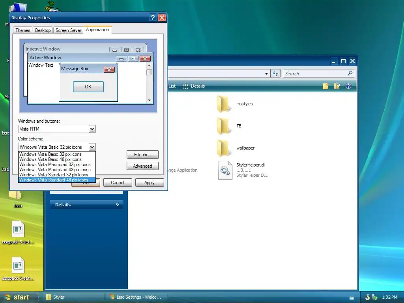The height and width of the screenshot is (303, 404).
Task: Click the StylerHelper.dll file name
Action: click(251, 165)
